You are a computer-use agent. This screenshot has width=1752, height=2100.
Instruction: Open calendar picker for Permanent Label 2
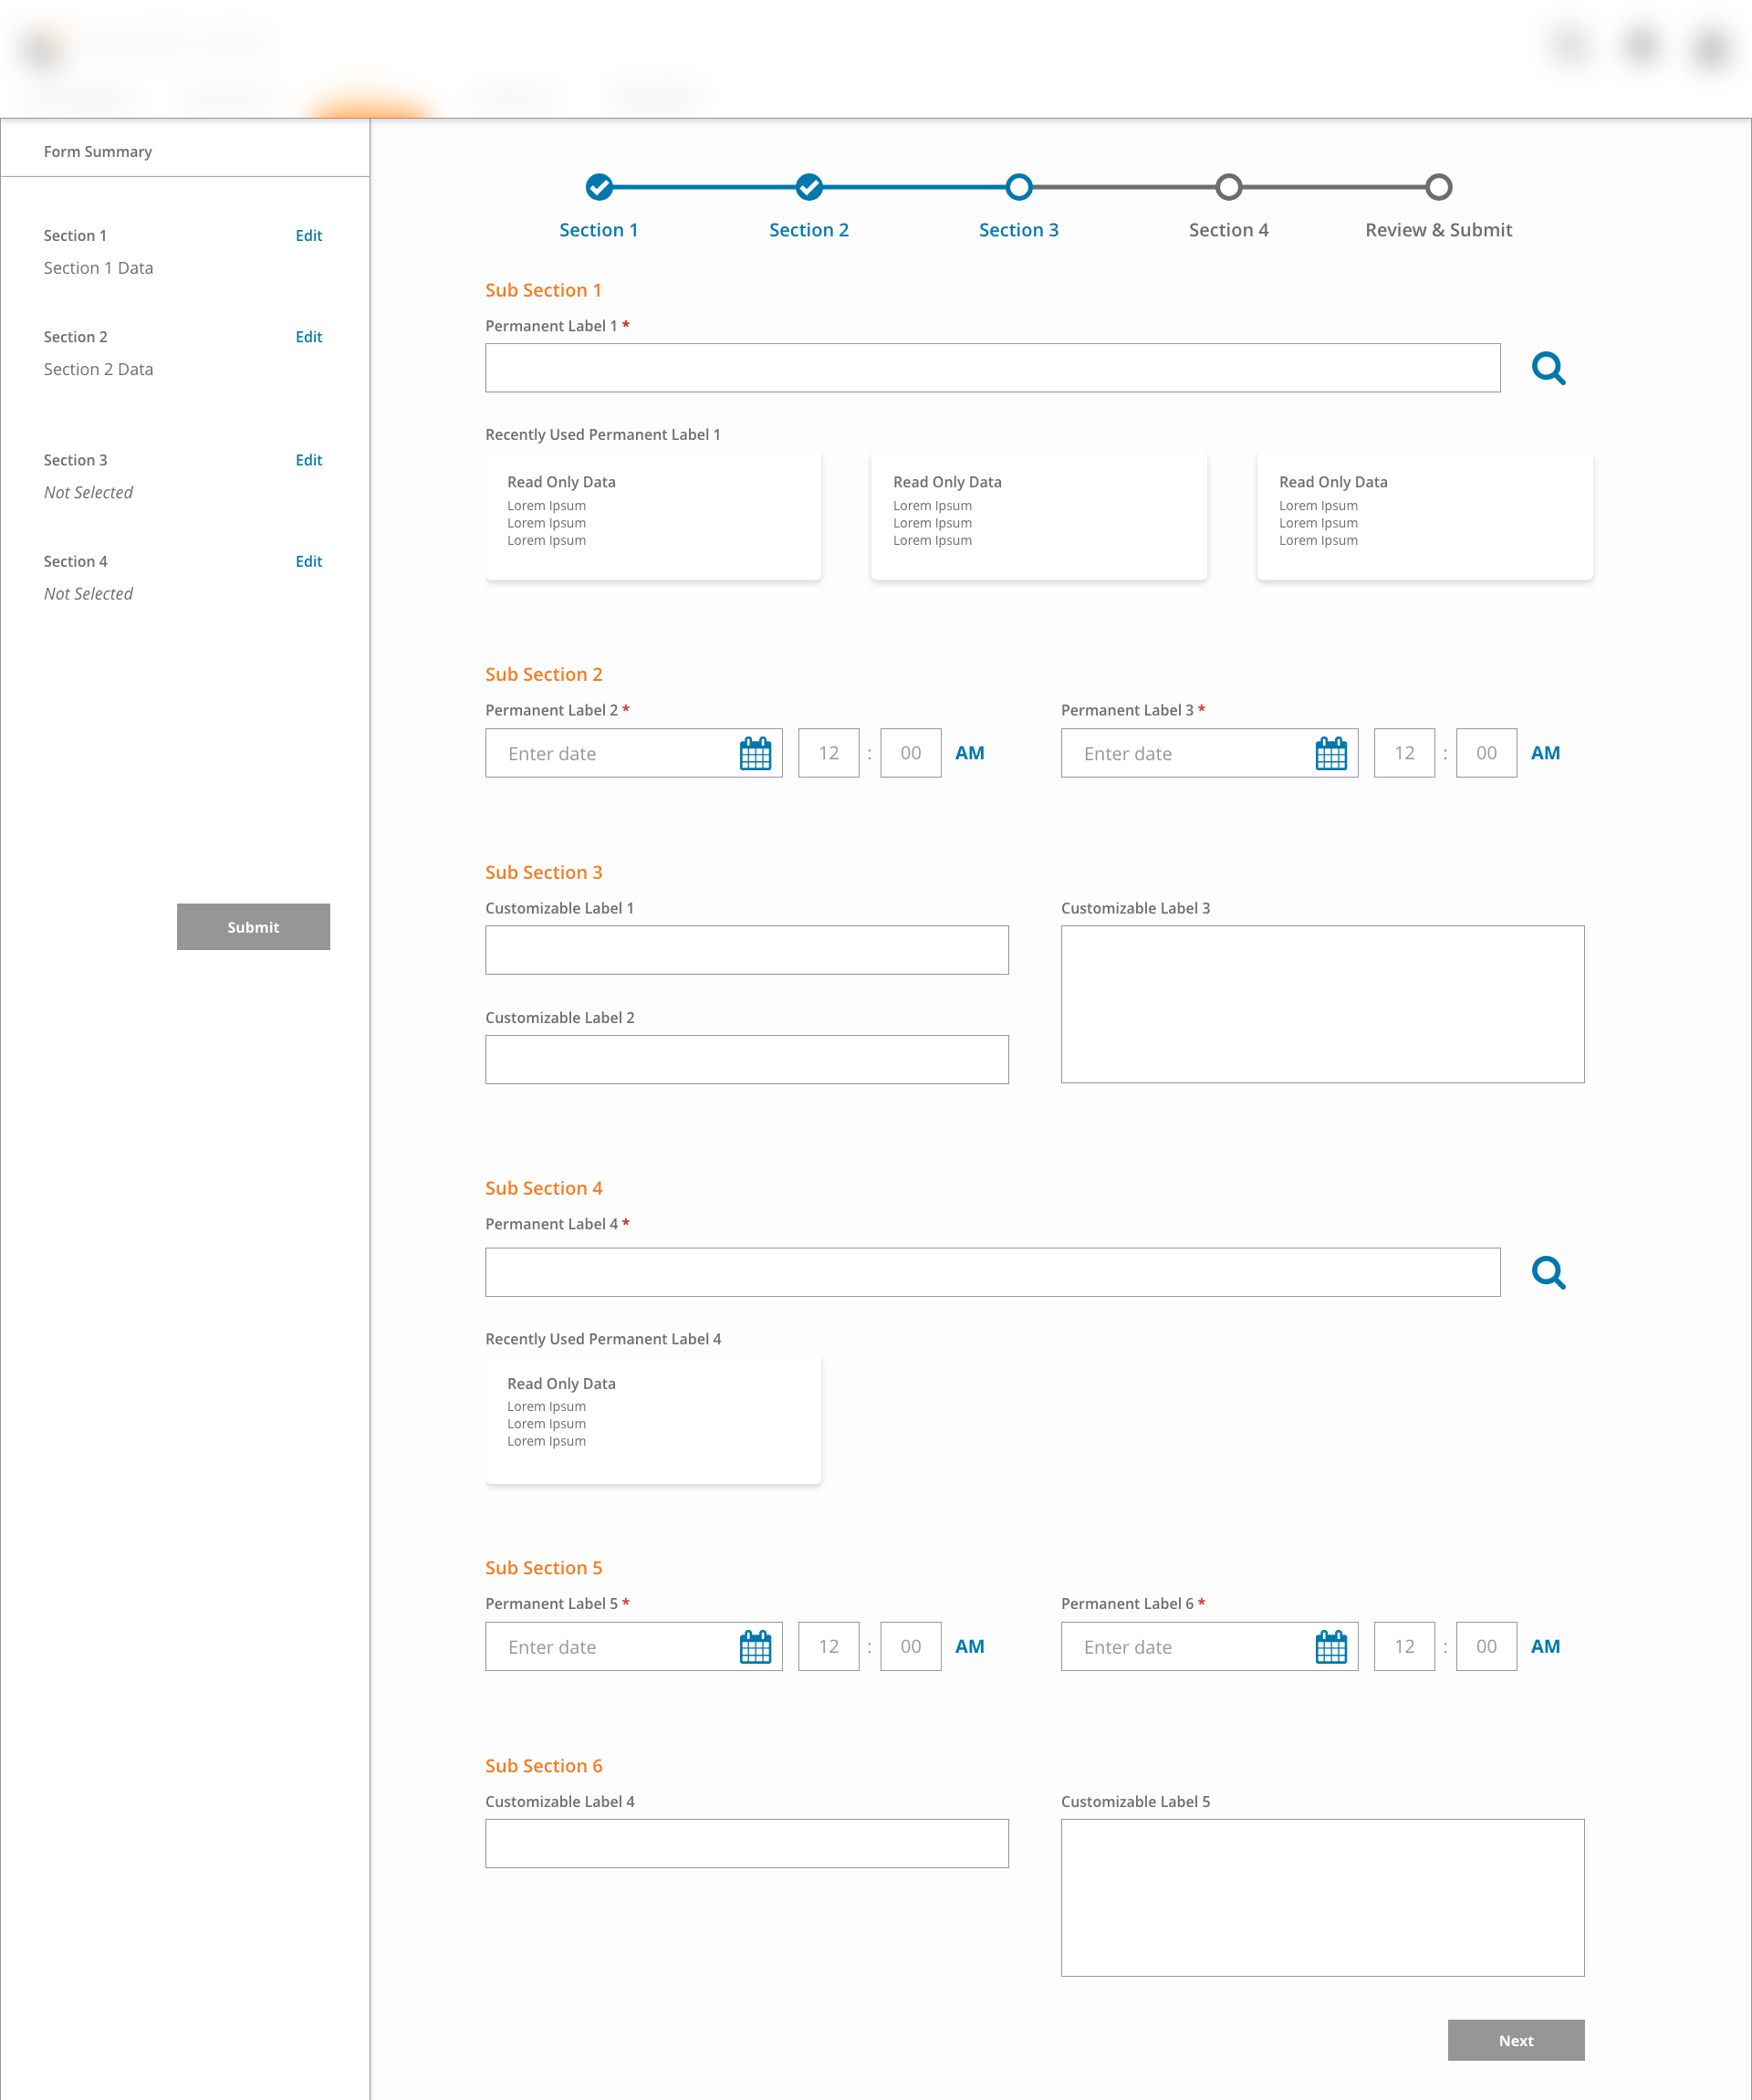point(755,753)
